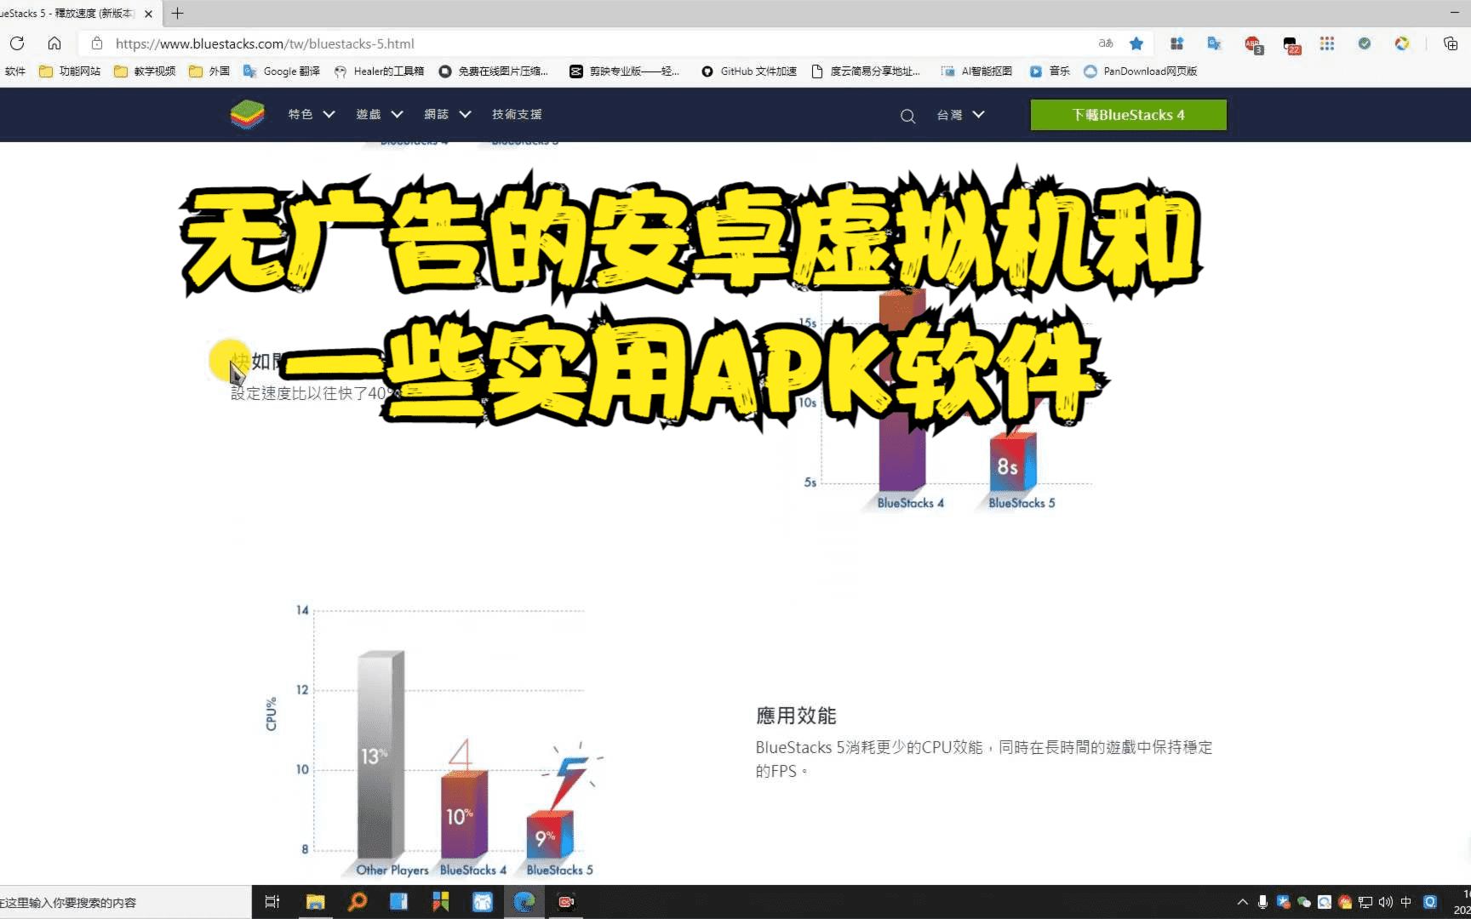Click the site lock icon in address bar
The width and height of the screenshot is (1471, 919).
click(x=97, y=43)
